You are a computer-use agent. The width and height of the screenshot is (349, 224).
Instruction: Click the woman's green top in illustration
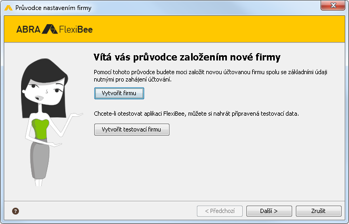(x=41, y=129)
